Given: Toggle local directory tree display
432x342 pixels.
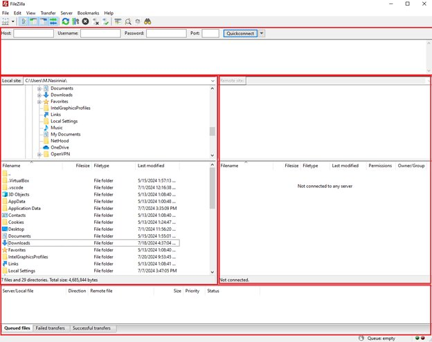Looking at the screenshot, I should click(x=33, y=21).
